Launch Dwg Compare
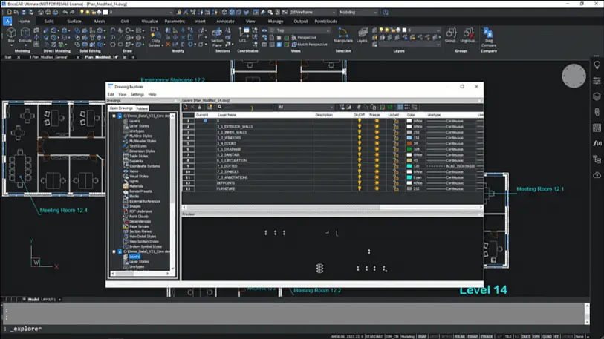 click(488, 37)
